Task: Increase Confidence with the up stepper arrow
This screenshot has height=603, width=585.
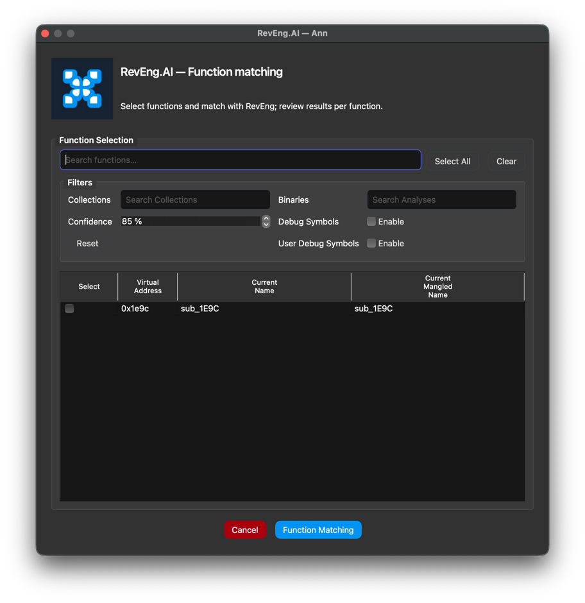Action: pyautogui.click(x=266, y=218)
